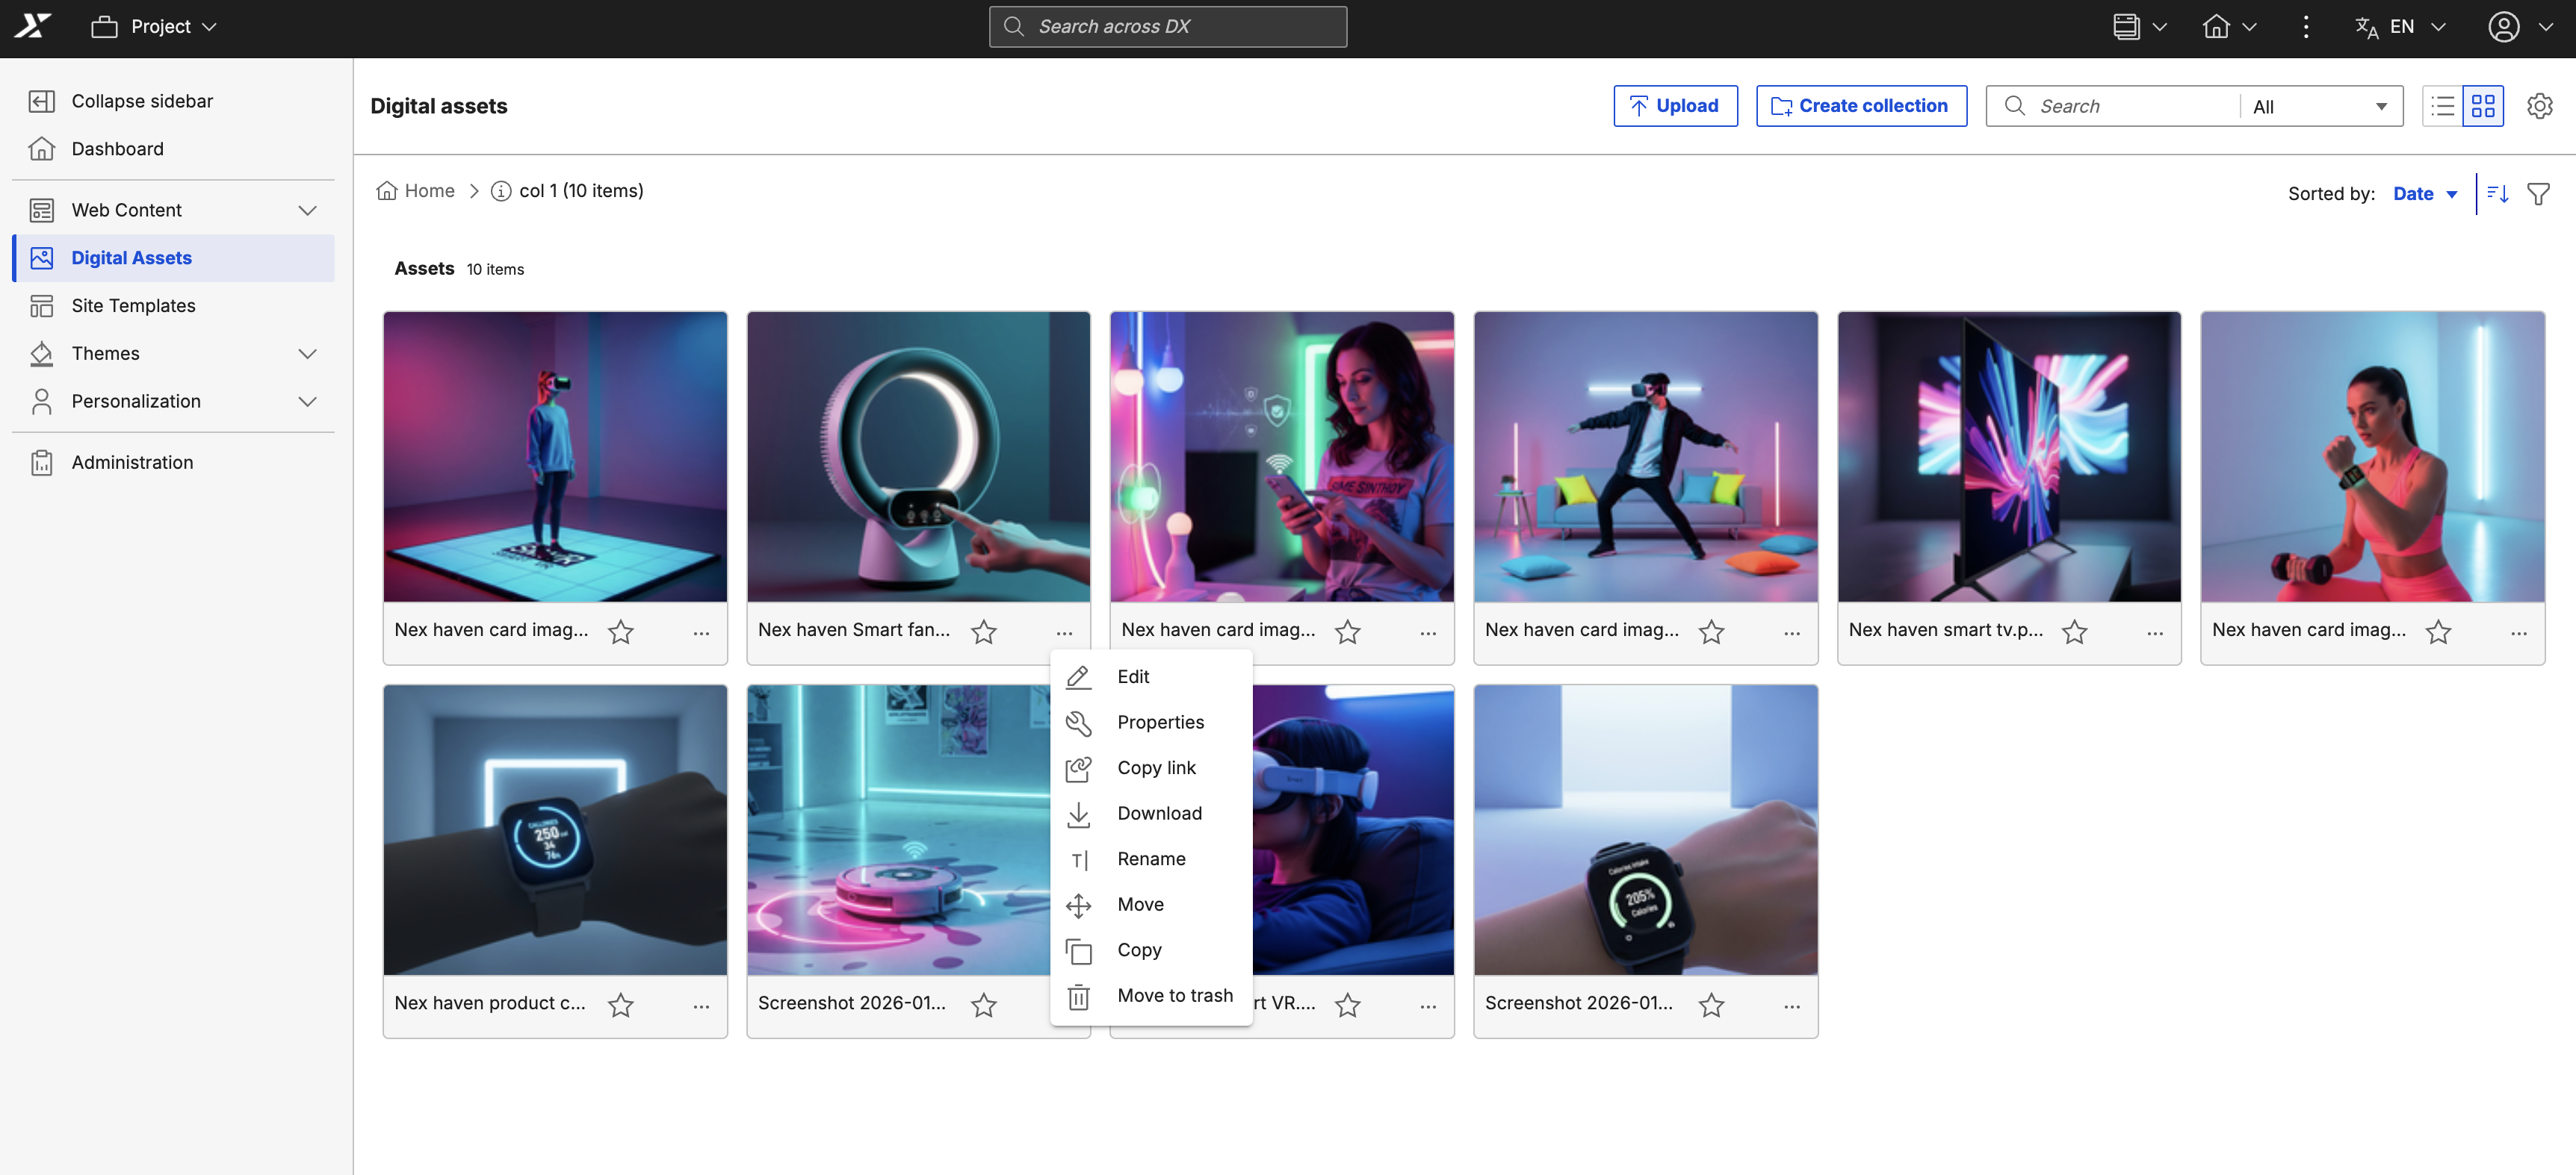The width and height of the screenshot is (2576, 1175).
Task: Go to Dashboard in sidebar
Action: point(174,149)
